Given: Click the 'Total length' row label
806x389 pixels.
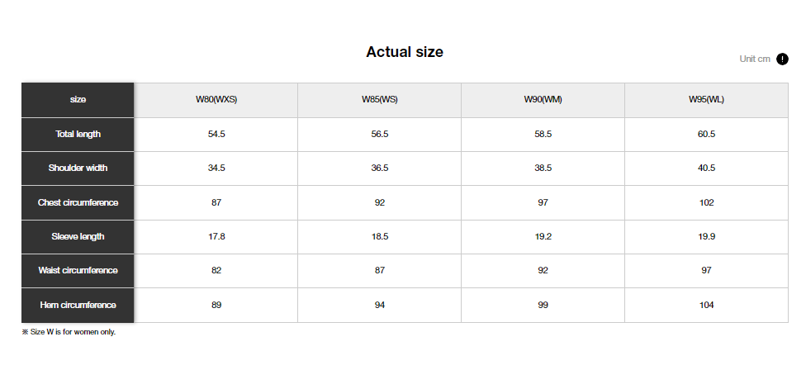Looking at the screenshot, I should [78, 134].
